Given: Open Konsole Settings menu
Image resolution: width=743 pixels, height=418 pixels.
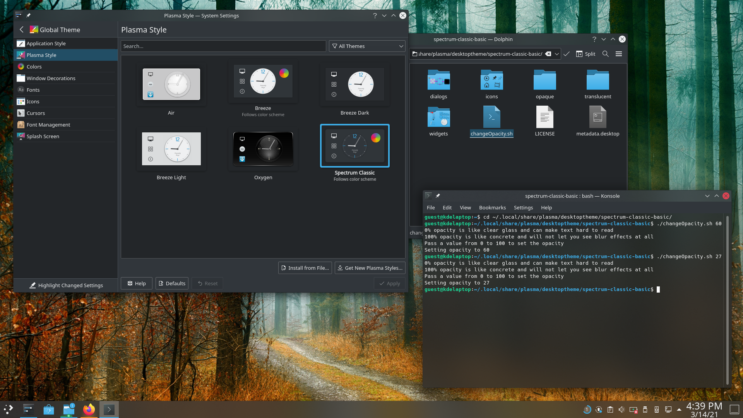Looking at the screenshot, I should (x=523, y=207).
